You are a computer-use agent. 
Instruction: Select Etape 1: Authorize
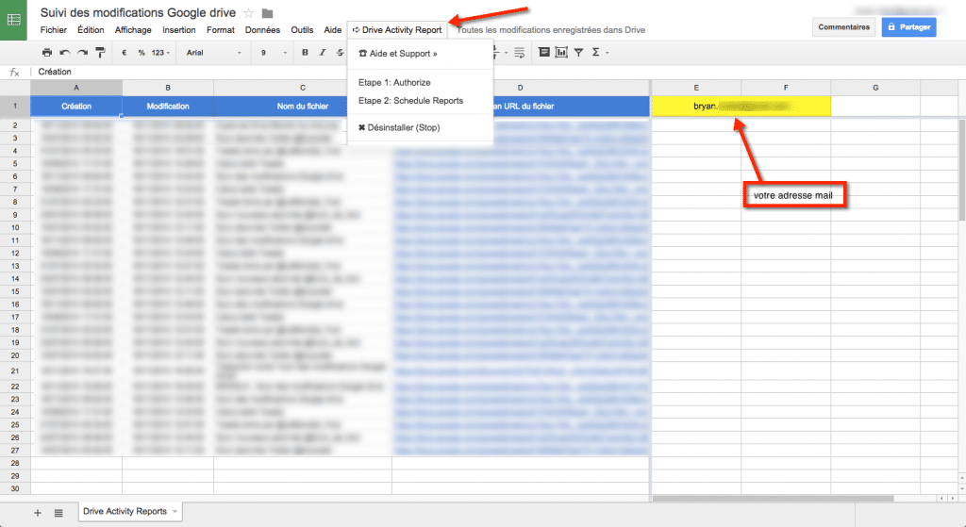[x=420, y=83]
